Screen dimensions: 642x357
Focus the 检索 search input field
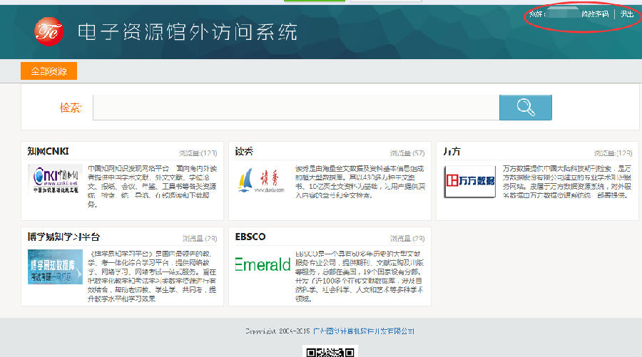pyautogui.click(x=296, y=108)
